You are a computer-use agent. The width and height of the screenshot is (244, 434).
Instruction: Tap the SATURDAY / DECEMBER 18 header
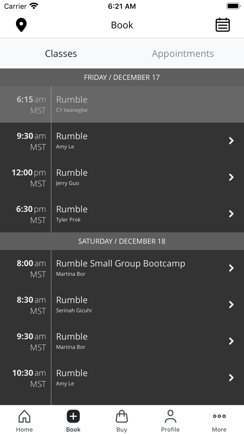[x=122, y=241]
